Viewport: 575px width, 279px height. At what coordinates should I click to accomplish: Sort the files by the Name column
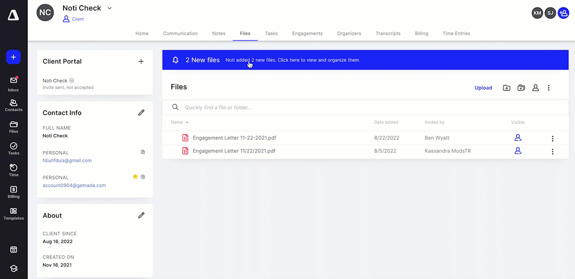(179, 122)
